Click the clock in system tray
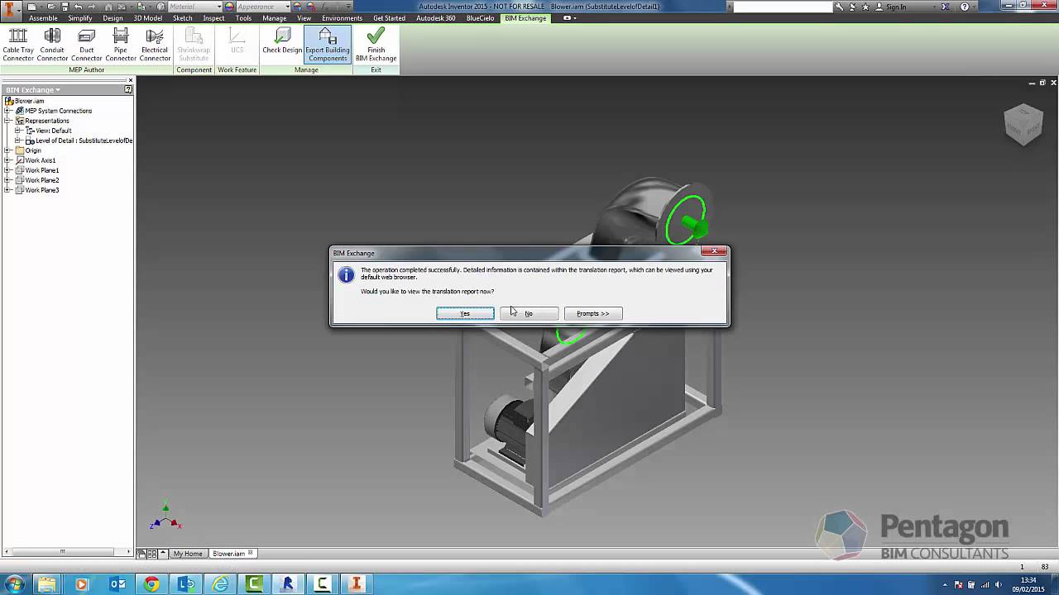This screenshot has height=595, width=1059. (x=1028, y=584)
